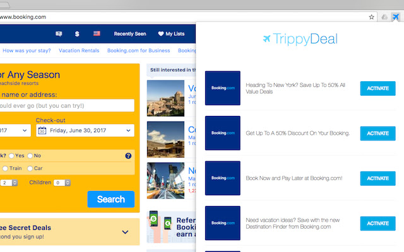The image size is (404, 252).
Task: Open the old western town thumbnail
Action: (165, 139)
